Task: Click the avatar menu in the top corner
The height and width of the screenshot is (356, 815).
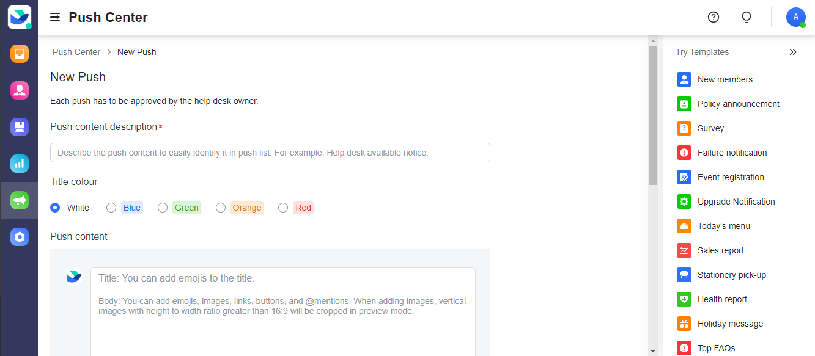Action: [x=795, y=17]
